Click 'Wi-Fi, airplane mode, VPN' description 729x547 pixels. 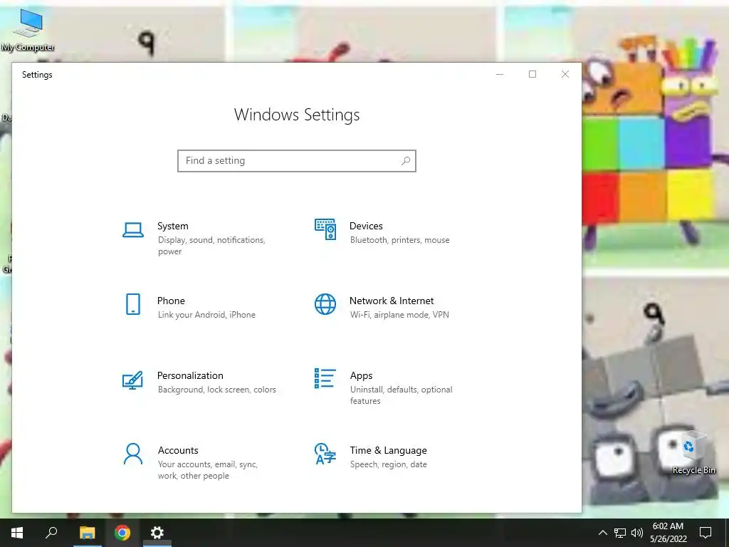pyautogui.click(x=399, y=315)
